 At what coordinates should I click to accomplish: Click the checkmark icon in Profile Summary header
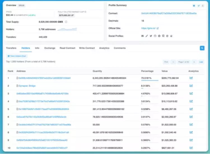click(199, 6)
